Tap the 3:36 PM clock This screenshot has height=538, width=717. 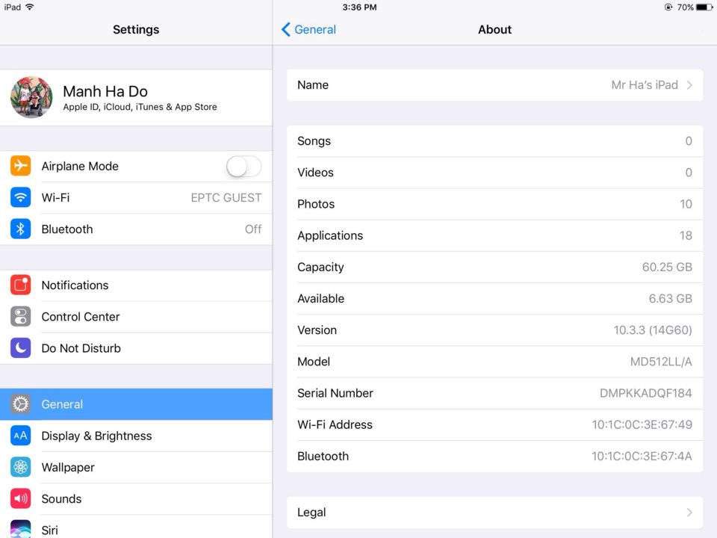point(359,7)
